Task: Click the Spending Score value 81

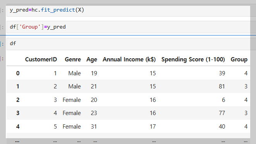Action: pyautogui.click(x=222, y=86)
